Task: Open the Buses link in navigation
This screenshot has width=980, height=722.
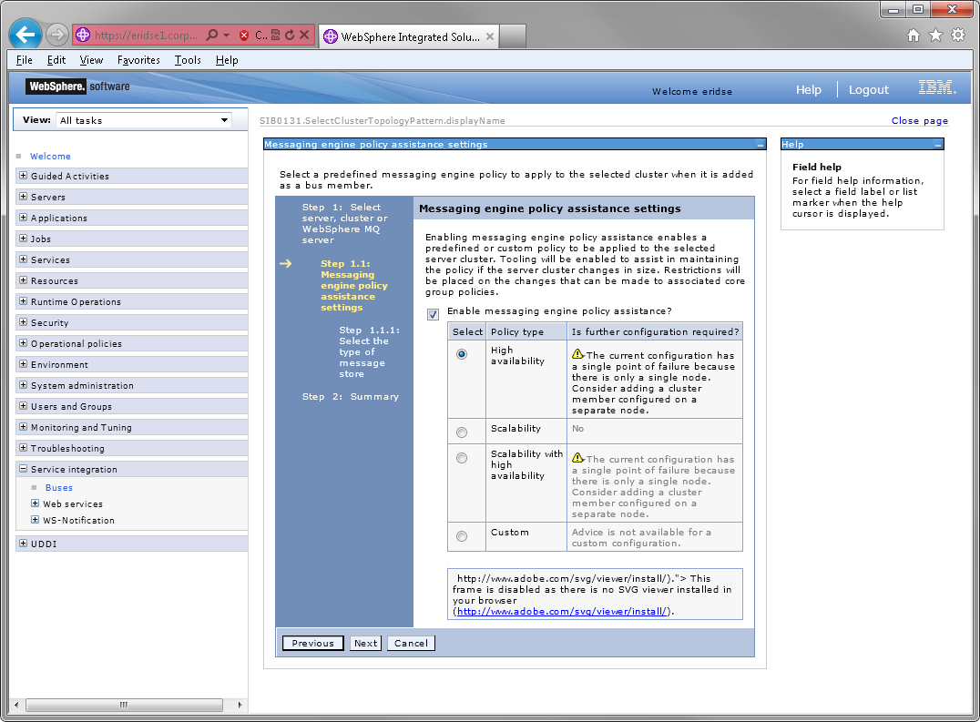Action: pos(59,487)
